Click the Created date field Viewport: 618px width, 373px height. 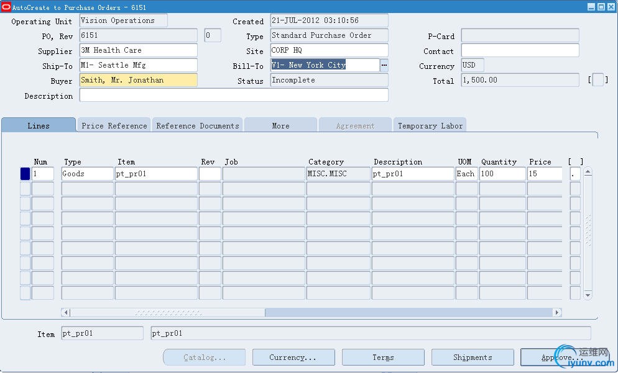[x=329, y=20]
